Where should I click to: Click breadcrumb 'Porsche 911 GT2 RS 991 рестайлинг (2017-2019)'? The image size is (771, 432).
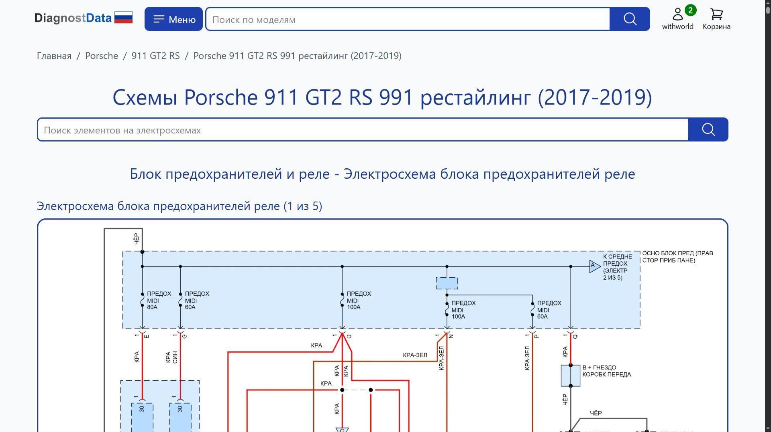(298, 56)
